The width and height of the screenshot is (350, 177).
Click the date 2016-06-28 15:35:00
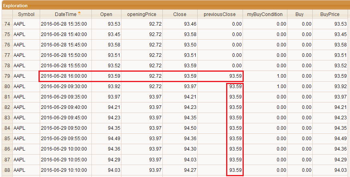click(x=64, y=24)
